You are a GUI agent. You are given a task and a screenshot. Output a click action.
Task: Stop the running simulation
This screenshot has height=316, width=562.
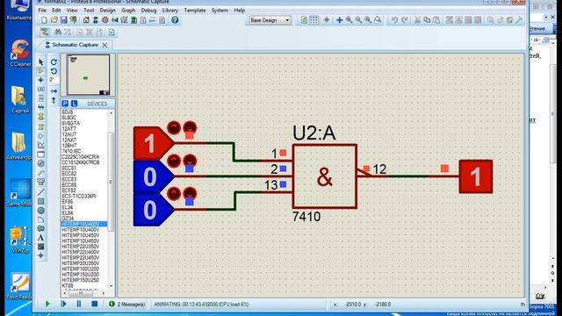[94, 304]
